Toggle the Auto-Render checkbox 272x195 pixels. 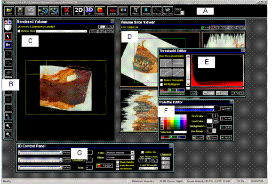(118, 165)
